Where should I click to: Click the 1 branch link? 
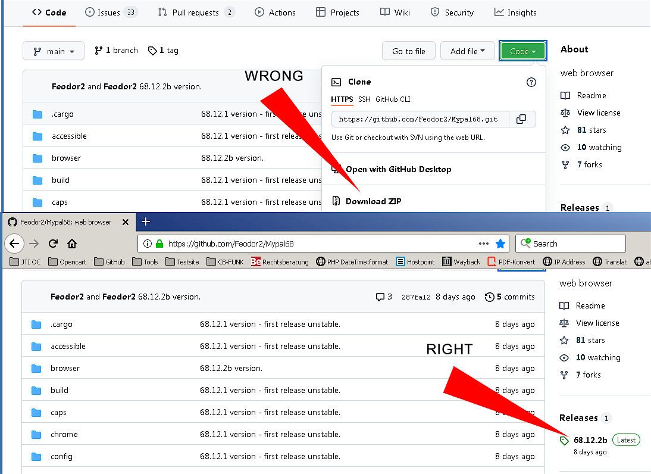116,50
